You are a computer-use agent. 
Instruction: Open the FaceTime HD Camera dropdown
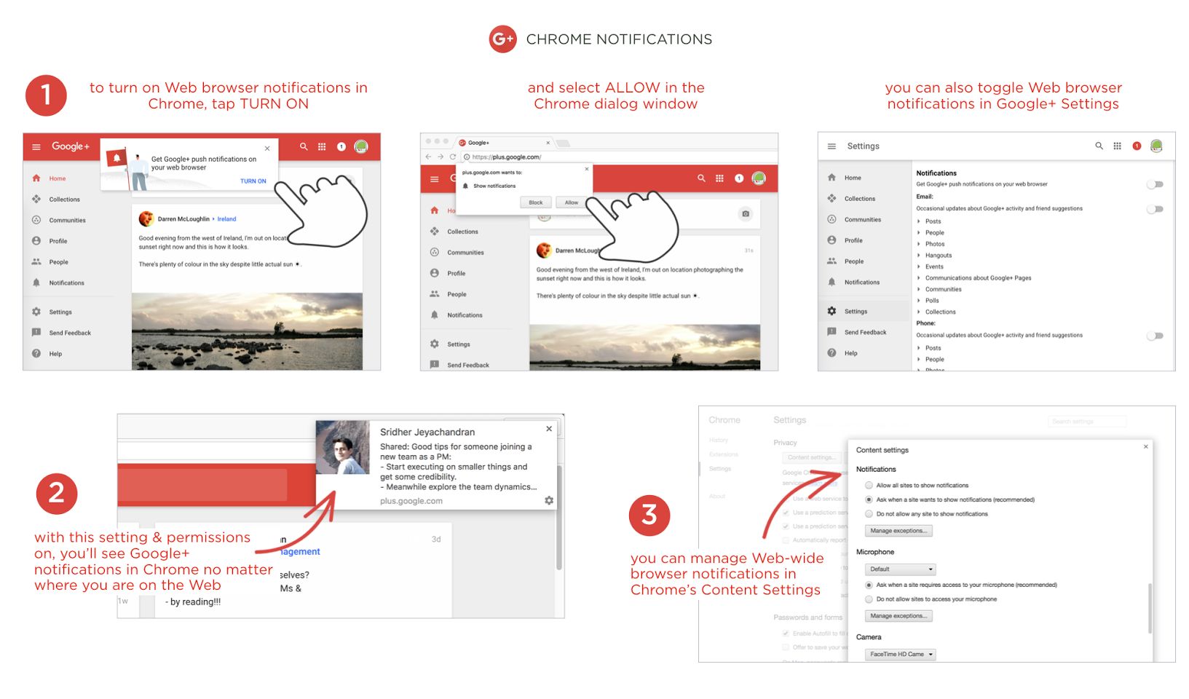pos(900,655)
